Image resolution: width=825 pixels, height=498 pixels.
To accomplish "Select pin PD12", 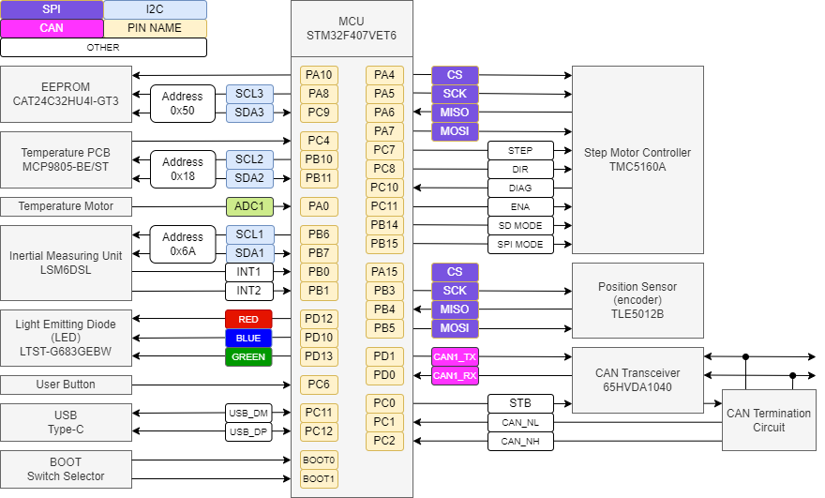I will [x=319, y=319].
